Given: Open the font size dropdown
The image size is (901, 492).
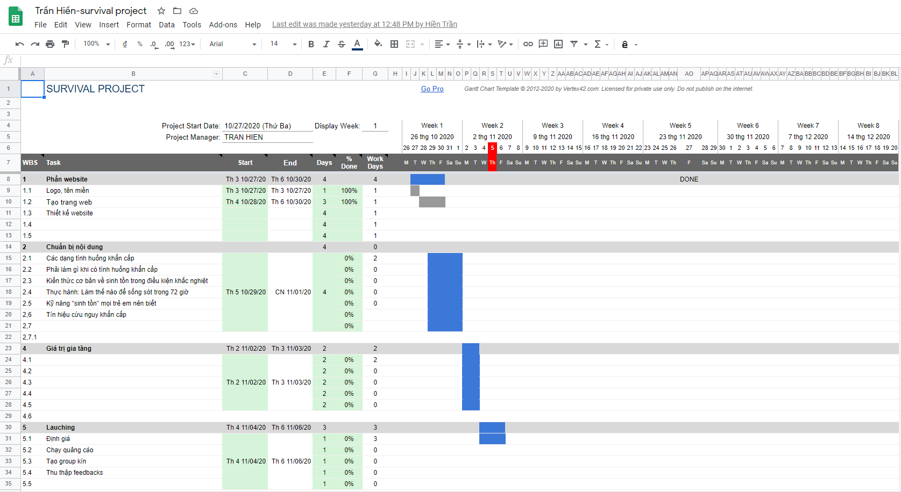Looking at the screenshot, I should pyautogui.click(x=283, y=44).
